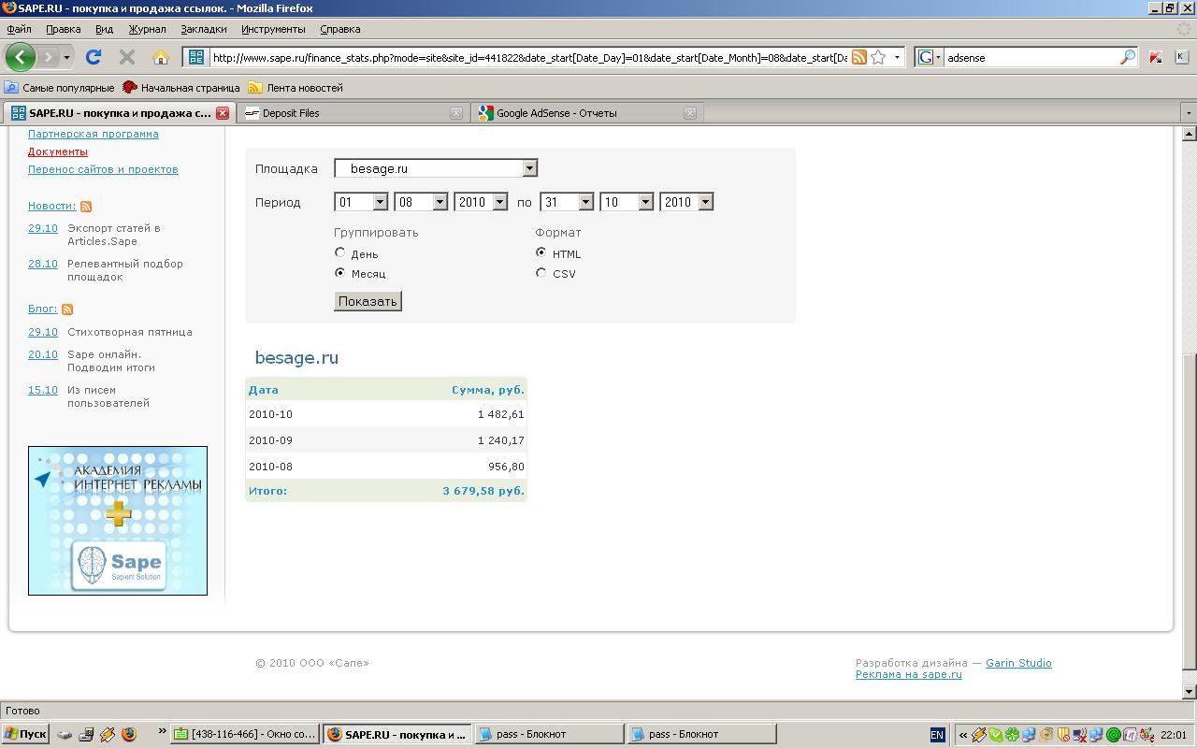Go to the Home page icon
The width and height of the screenshot is (1197, 748).
[x=161, y=57]
